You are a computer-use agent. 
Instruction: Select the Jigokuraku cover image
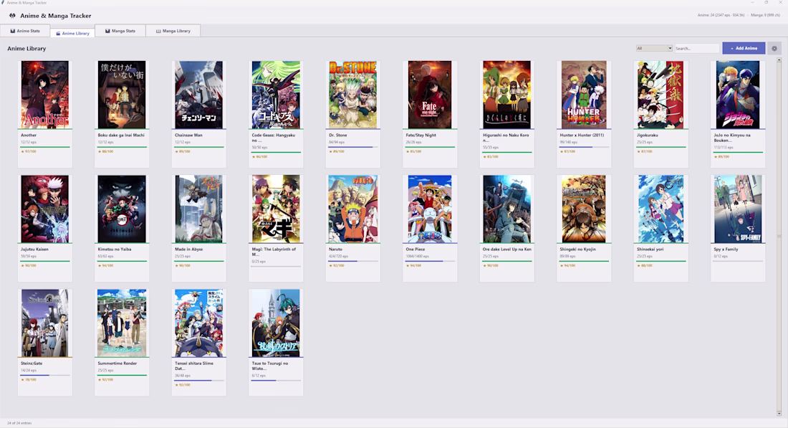660,95
